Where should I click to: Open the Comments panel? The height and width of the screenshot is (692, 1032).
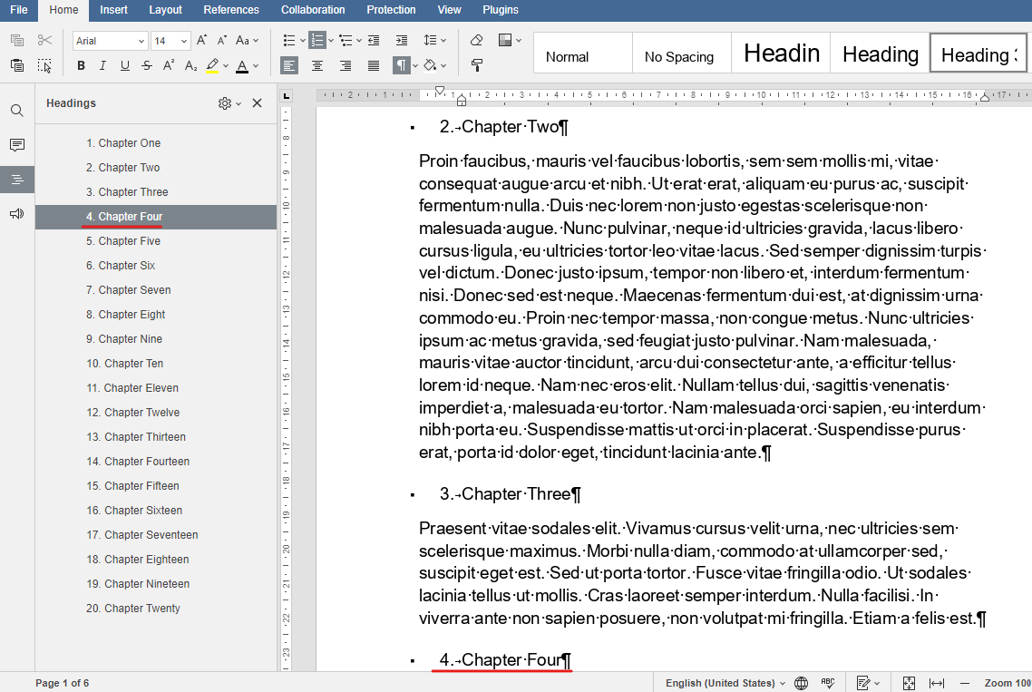16,144
